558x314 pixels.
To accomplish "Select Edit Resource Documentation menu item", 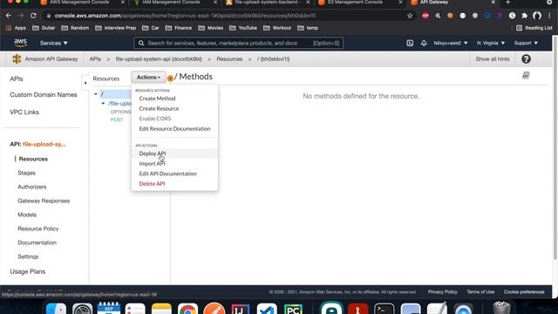I will [x=174, y=128].
